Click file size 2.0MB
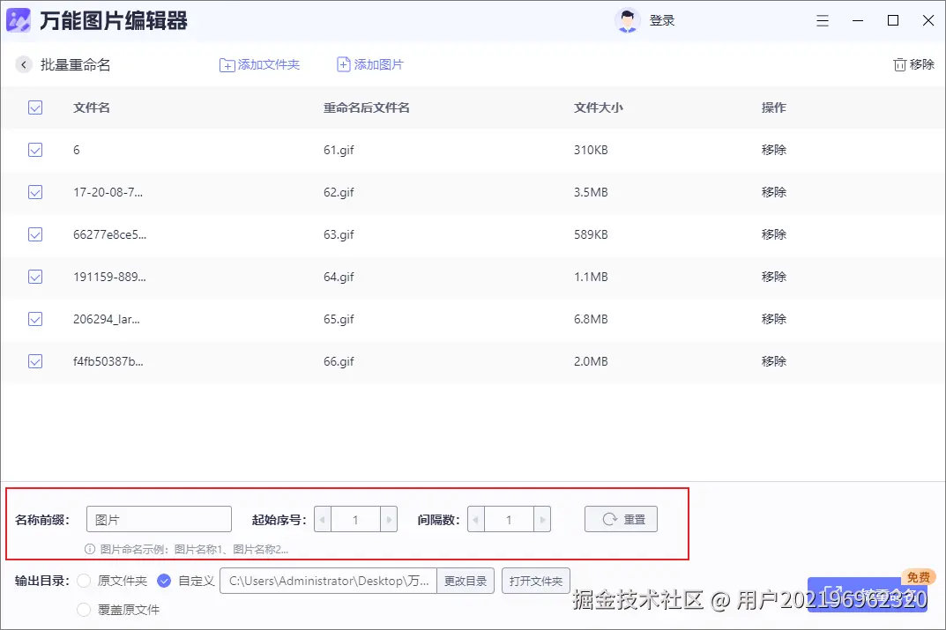 [x=591, y=361]
